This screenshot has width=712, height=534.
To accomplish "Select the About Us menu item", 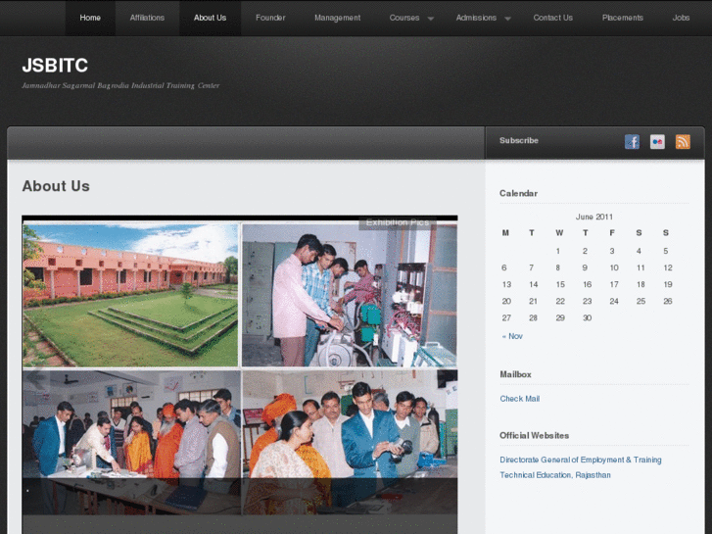I will coord(210,18).
